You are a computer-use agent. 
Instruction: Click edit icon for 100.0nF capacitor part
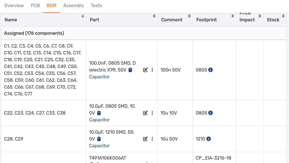145,70
